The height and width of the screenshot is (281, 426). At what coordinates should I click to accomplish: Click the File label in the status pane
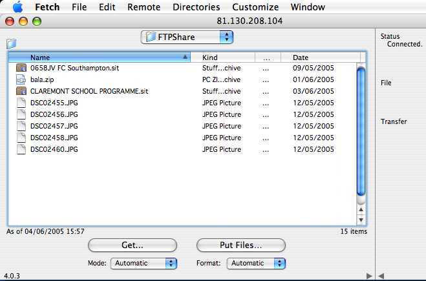[x=386, y=83]
